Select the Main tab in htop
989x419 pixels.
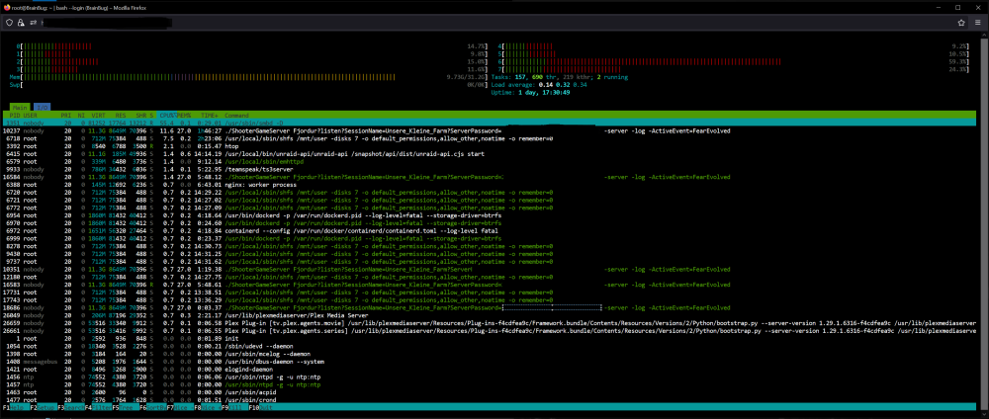pos(21,108)
